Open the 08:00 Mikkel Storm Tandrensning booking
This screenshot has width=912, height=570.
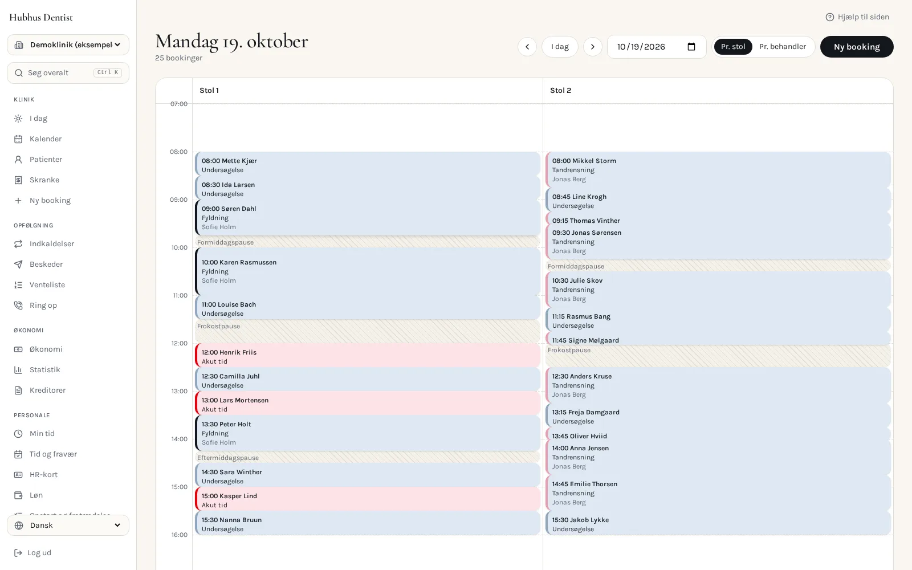(x=718, y=170)
